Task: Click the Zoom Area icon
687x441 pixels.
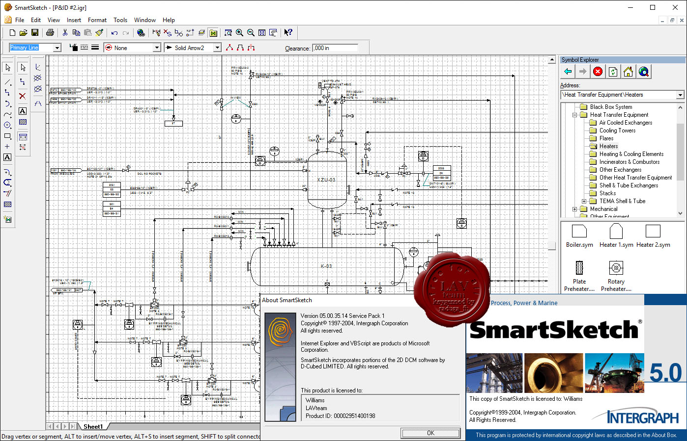Action: [x=228, y=33]
